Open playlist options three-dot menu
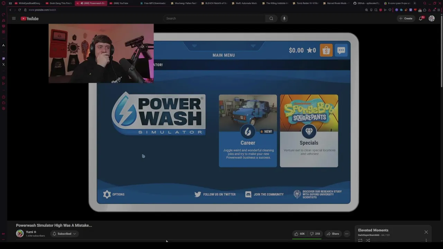Screen dimensions: 443x249 [x=426, y=240]
